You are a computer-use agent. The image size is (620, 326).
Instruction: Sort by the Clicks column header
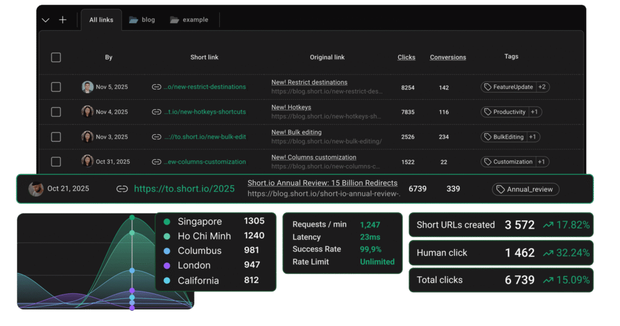pos(406,57)
